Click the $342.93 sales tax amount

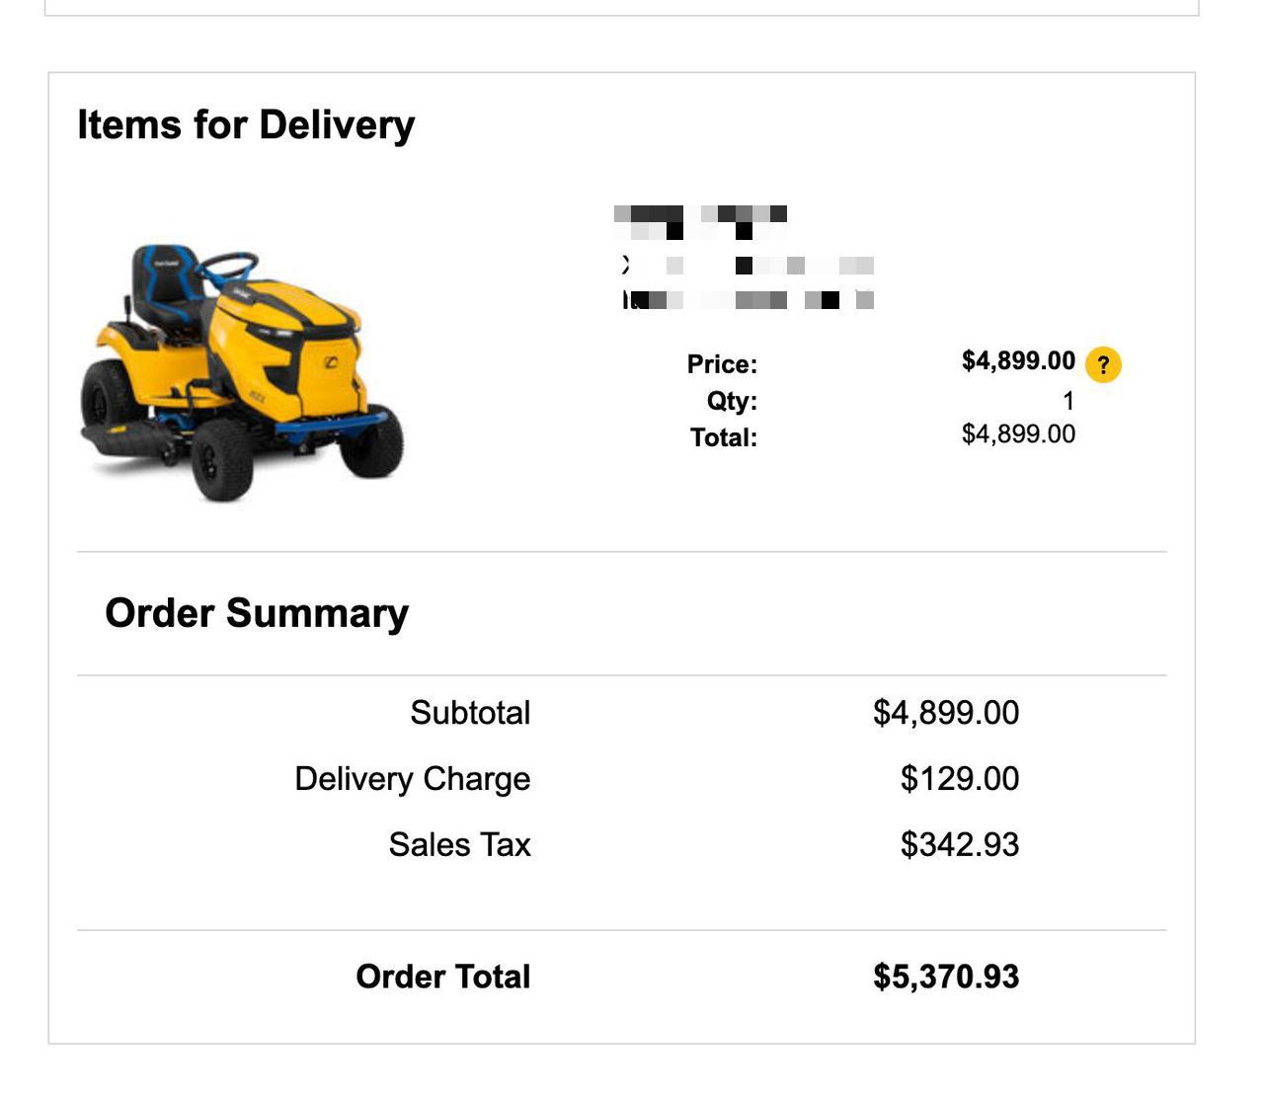pyautogui.click(x=959, y=845)
